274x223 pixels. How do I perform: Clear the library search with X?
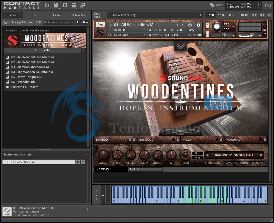[x=72, y=22]
